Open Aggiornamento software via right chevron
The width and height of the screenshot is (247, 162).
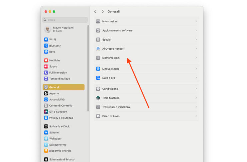tap(196, 30)
